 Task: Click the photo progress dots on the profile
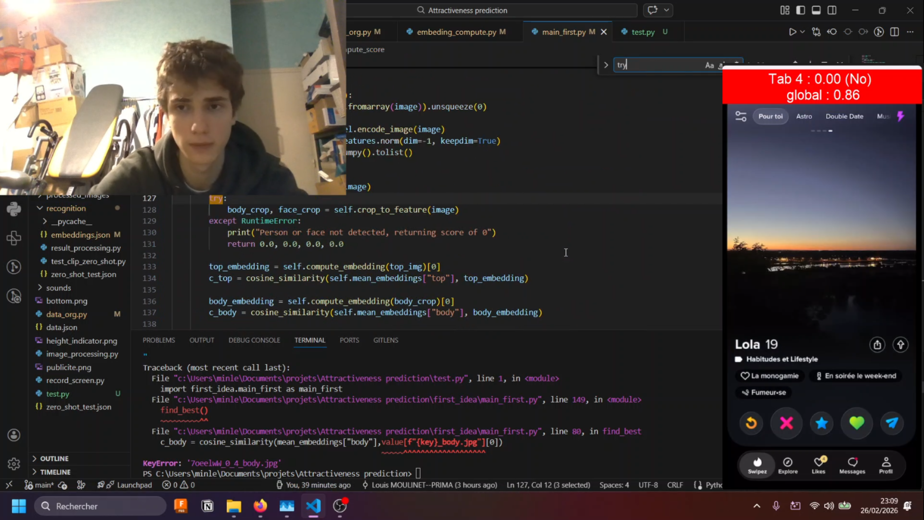click(821, 130)
